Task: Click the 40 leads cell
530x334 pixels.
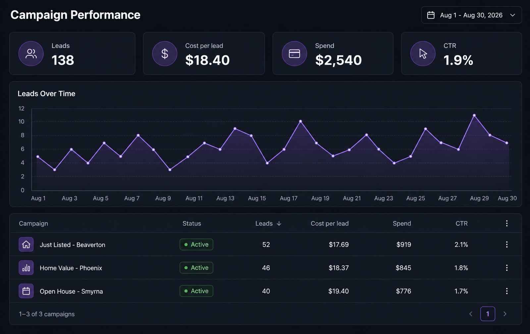Action: tap(266, 291)
